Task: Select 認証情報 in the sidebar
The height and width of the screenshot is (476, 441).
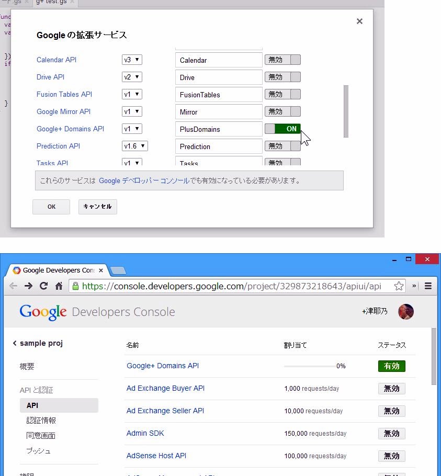Action: [x=41, y=421]
